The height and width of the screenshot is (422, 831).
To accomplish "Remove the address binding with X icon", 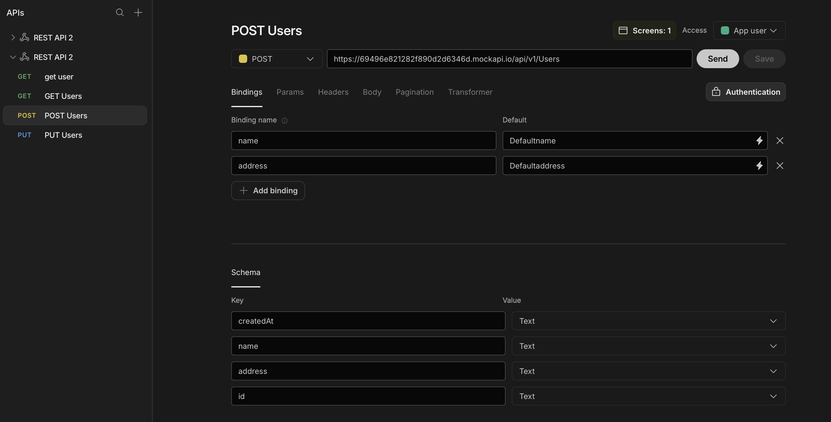I will (780, 166).
